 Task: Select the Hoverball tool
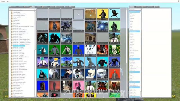pos(132,44)
